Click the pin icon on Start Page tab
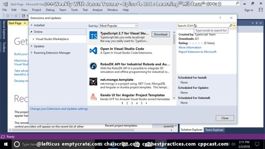Screen dimensions: 265x149 coord(25,23)
